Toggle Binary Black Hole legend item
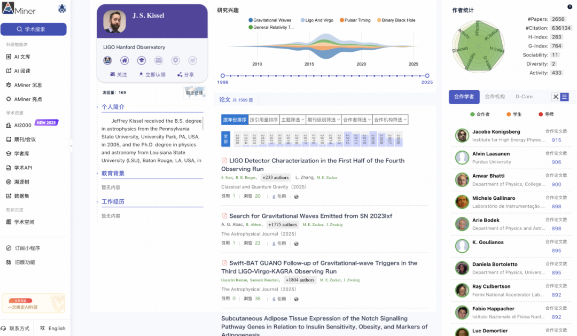The image size is (577, 336). (396, 20)
